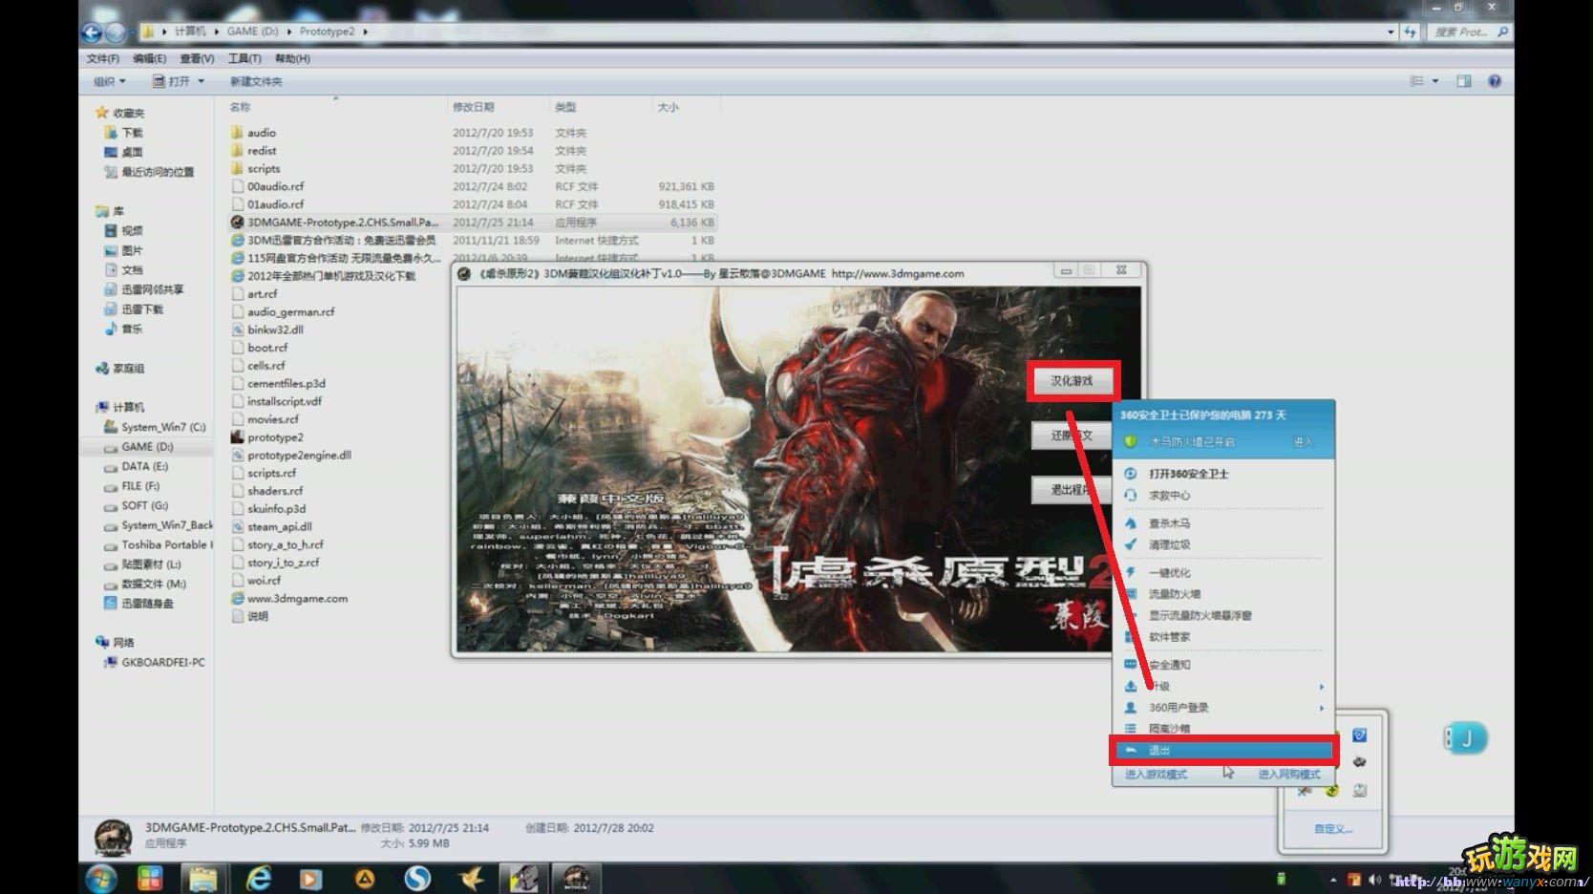Open the 编辑(E) menu
The height and width of the screenshot is (894, 1593).
coord(149,58)
